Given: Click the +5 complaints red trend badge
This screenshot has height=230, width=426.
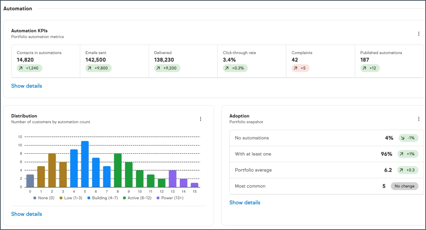Looking at the screenshot, I should tap(300, 68).
